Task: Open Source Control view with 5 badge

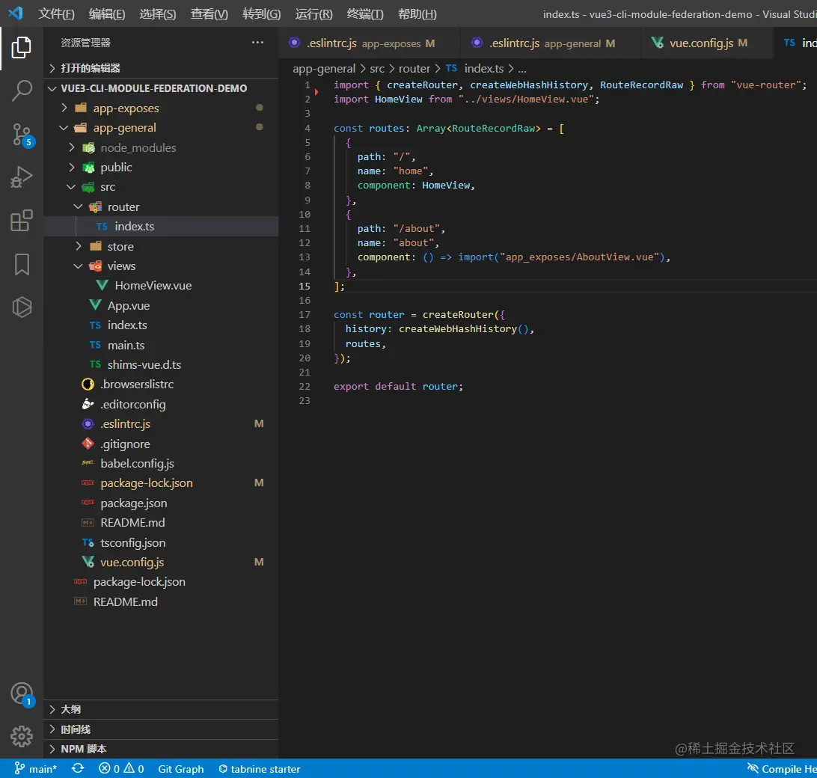Action: pos(22,135)
